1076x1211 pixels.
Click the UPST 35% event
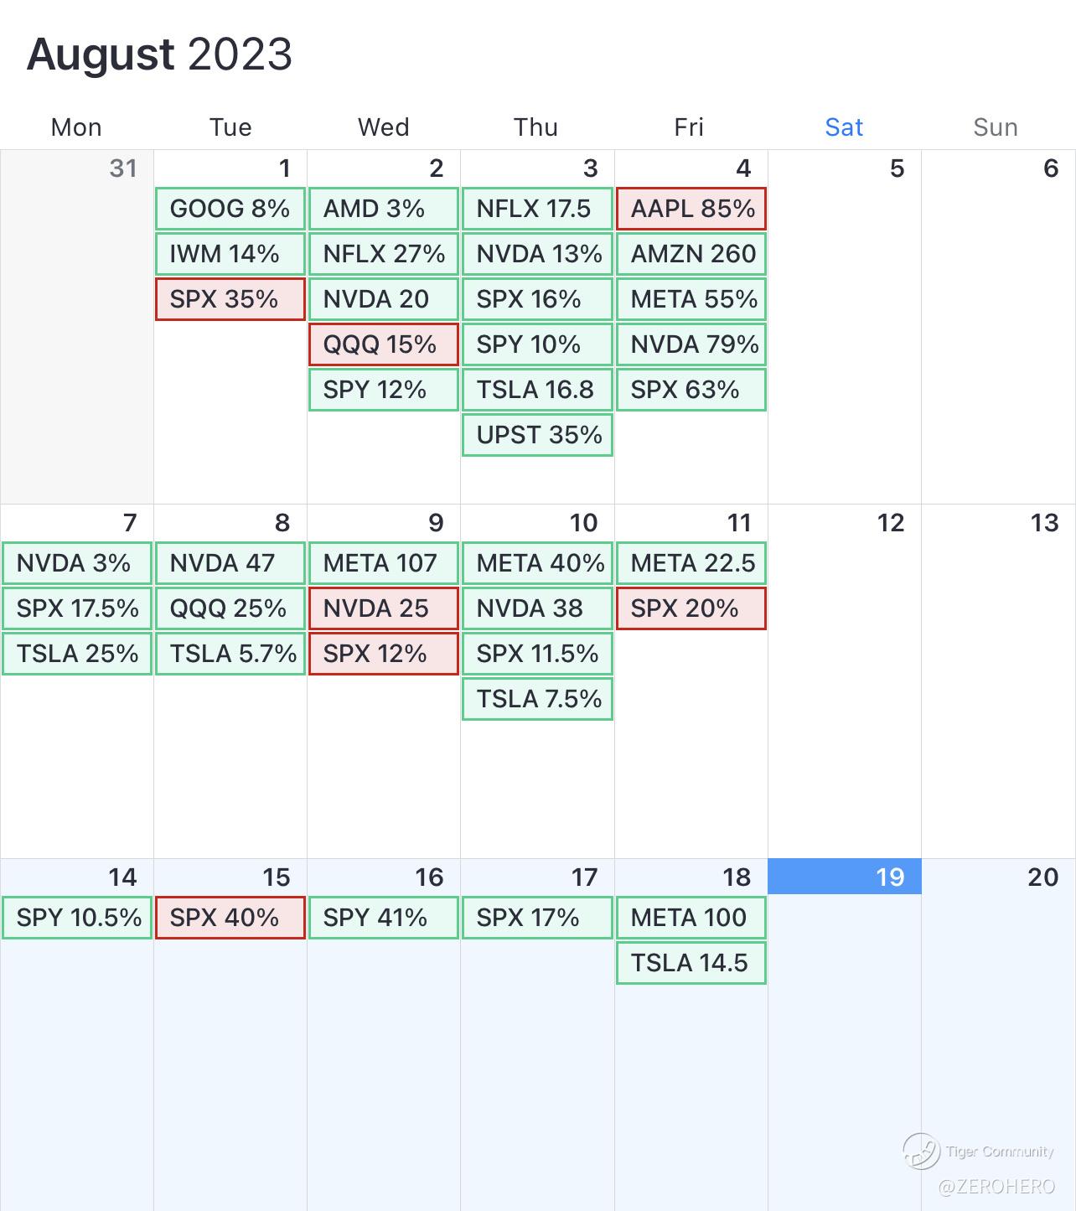click(537, 435)
